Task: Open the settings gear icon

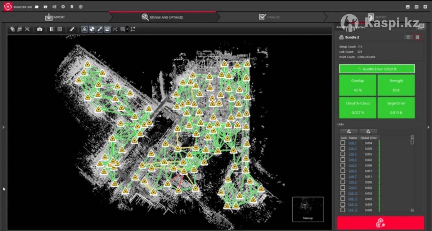Action: click(x=63, y=6)
